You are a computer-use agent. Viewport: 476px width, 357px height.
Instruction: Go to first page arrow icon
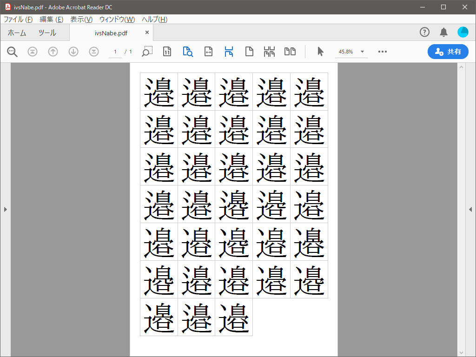[x=33, y=52]
